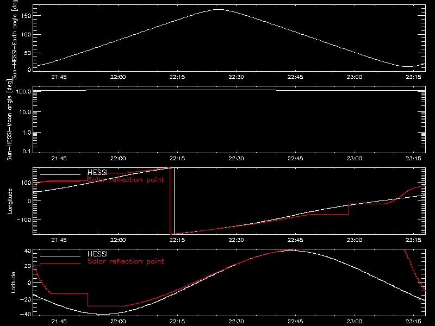Click red legend line sample in Latitude plot
Viewport: 435px width, 326px height.
pos(60,264)
